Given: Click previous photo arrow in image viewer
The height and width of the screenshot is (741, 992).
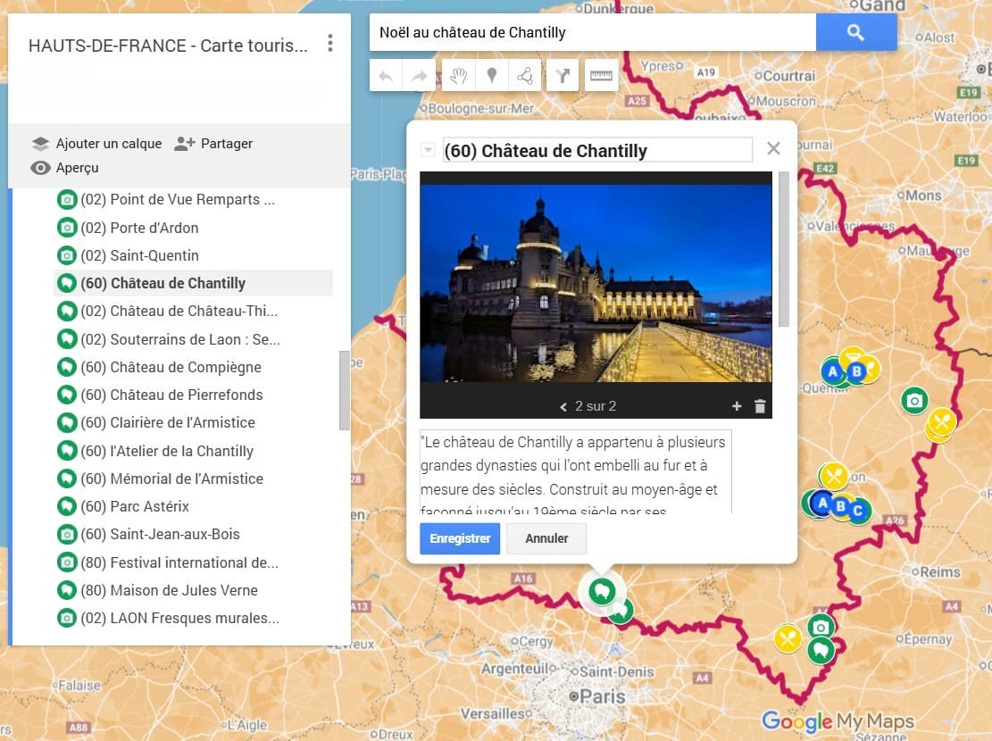Looking at the screenshot, I should [562, 405].
